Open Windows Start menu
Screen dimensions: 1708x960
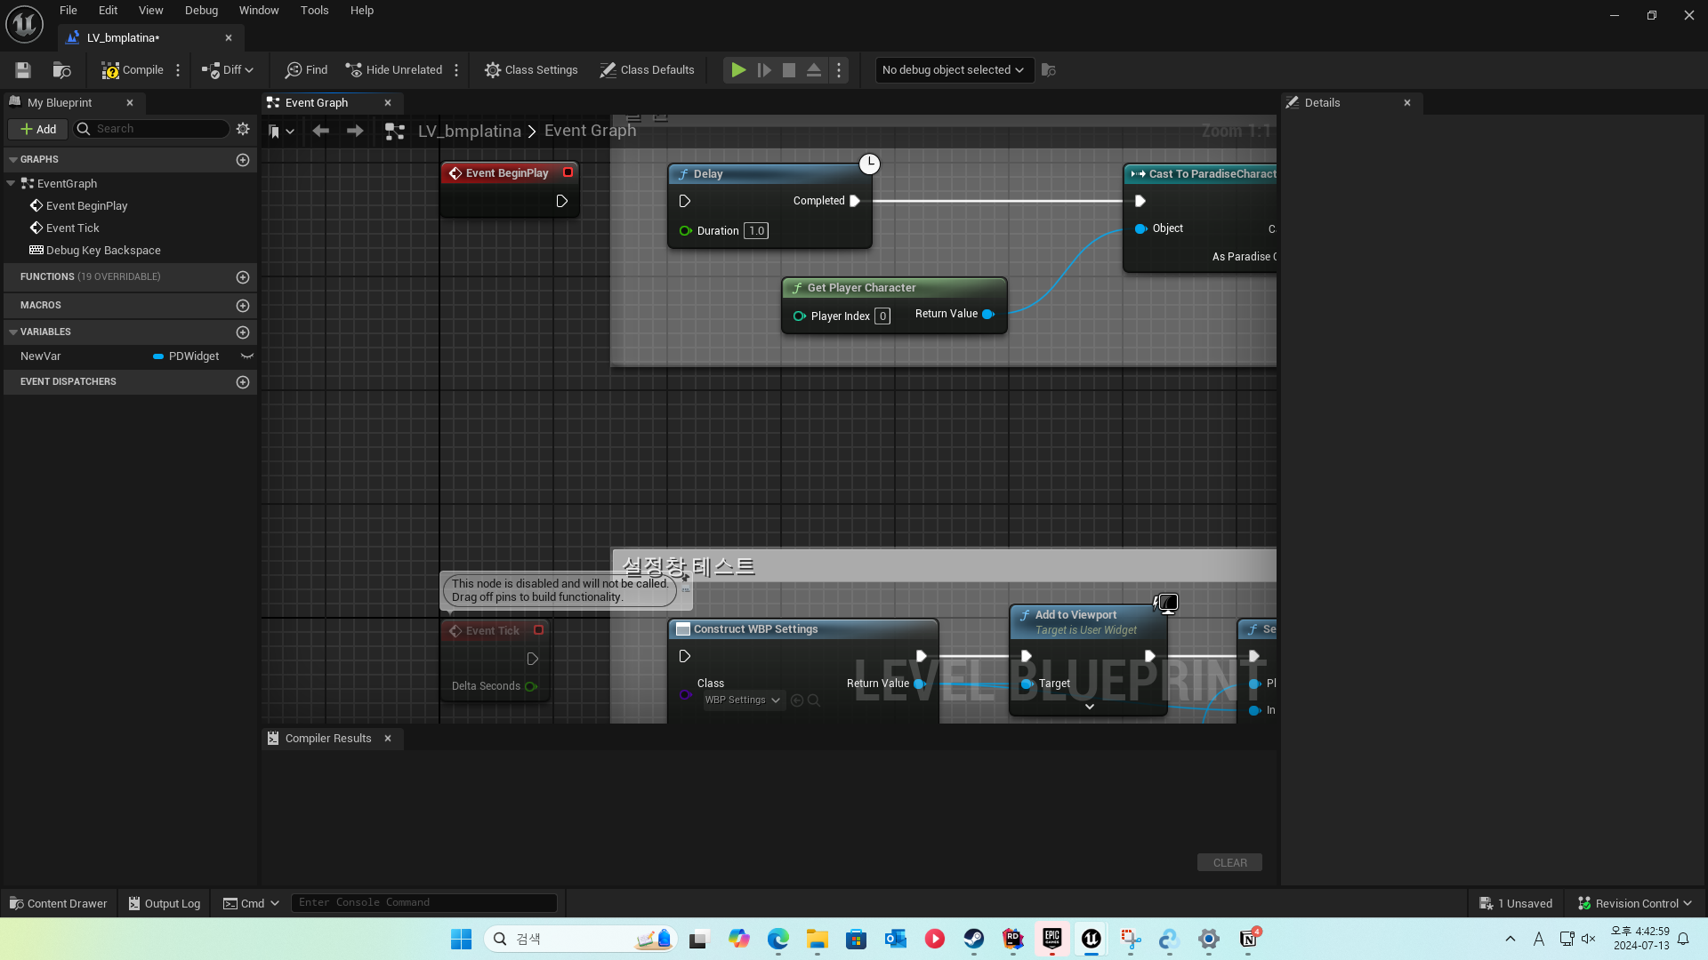click(x=461, y=940)
